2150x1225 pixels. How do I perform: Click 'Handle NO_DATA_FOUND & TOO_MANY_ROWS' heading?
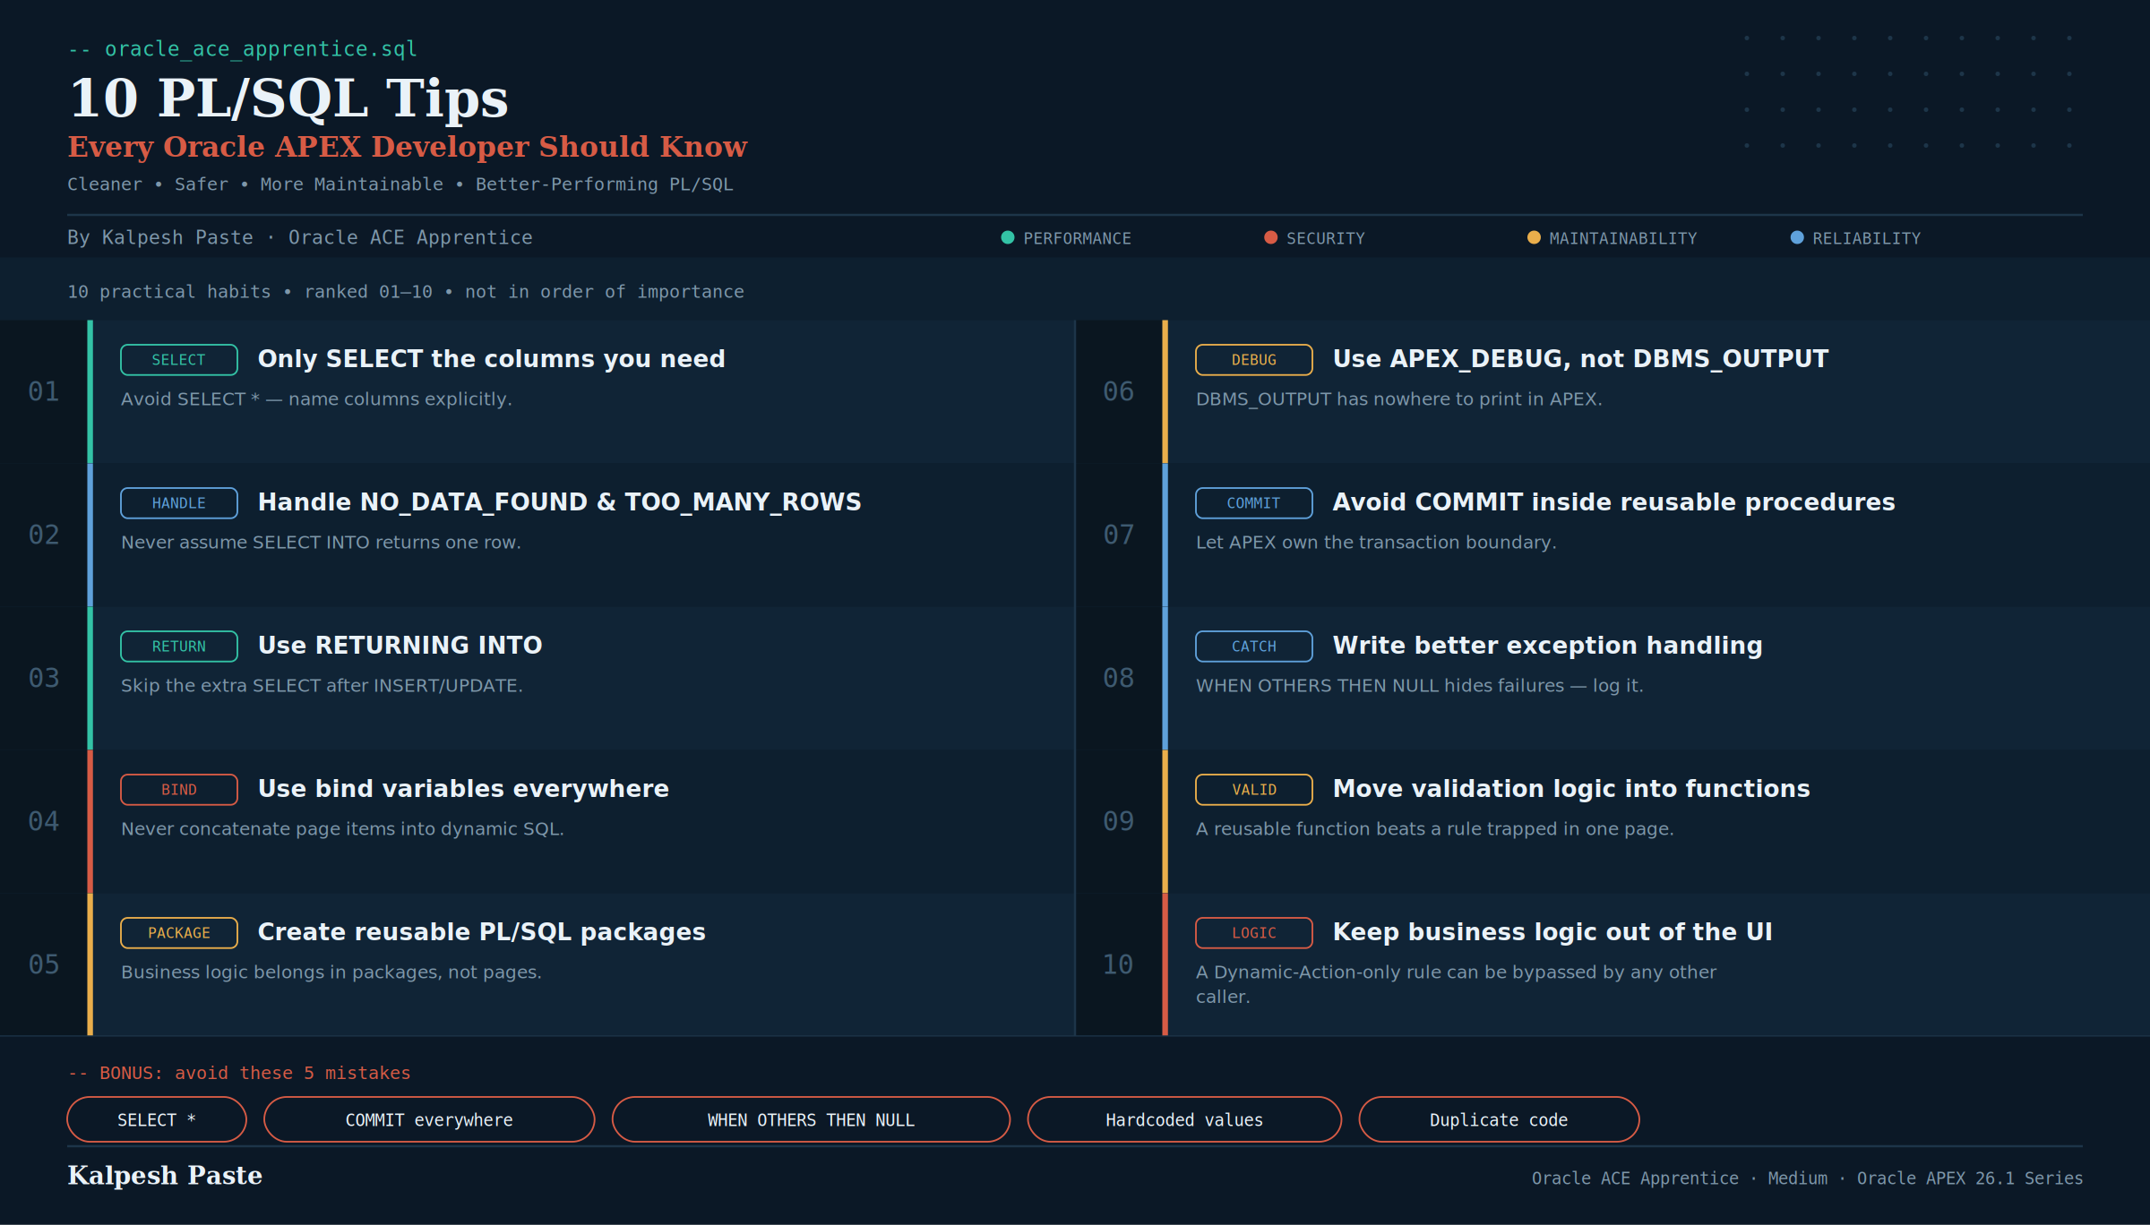click(x=560, y=502)
